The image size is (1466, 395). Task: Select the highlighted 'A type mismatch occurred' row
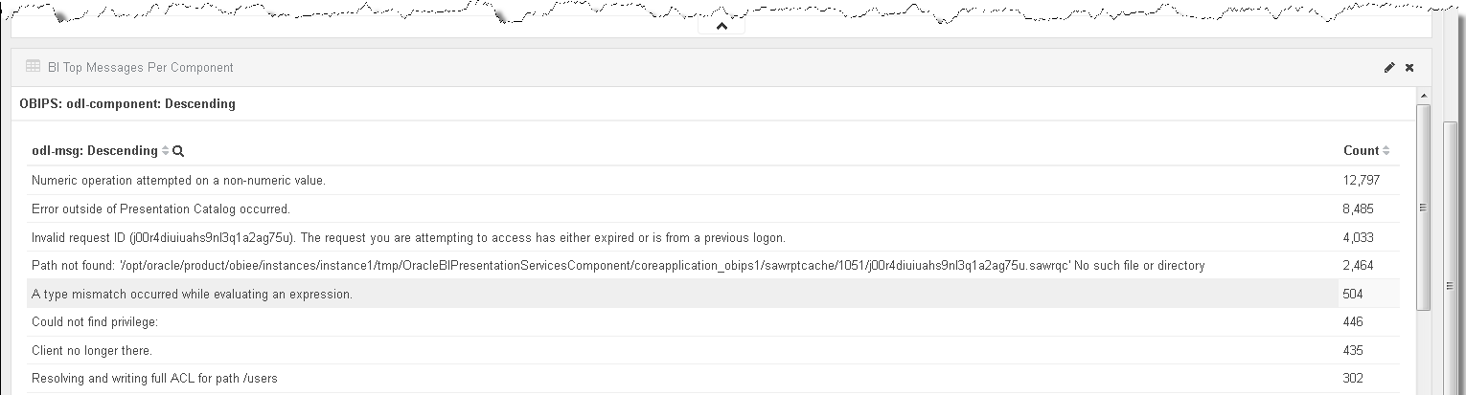[x=713, y=294]
